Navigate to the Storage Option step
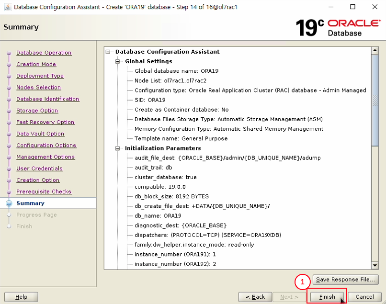 pos(37,111)
